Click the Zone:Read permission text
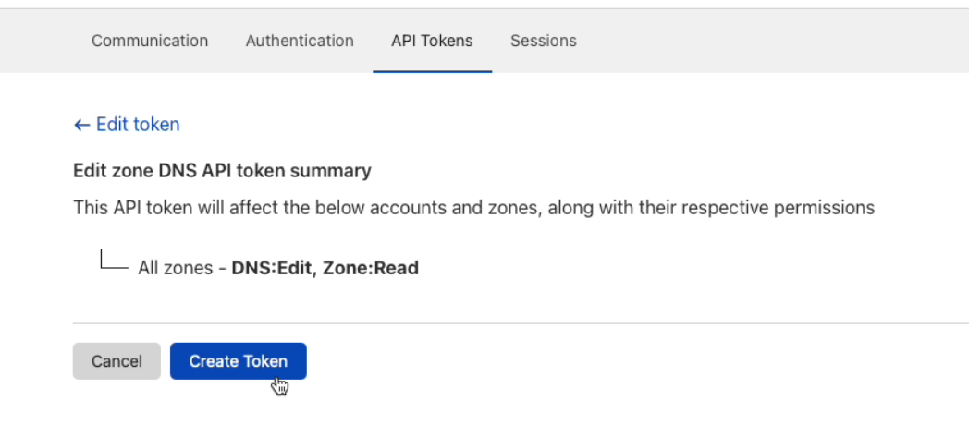Image resolution: width=969 pixels, height=437 pixels. click(371, 268)
